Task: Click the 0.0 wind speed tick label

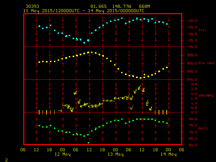Action: 194,112
